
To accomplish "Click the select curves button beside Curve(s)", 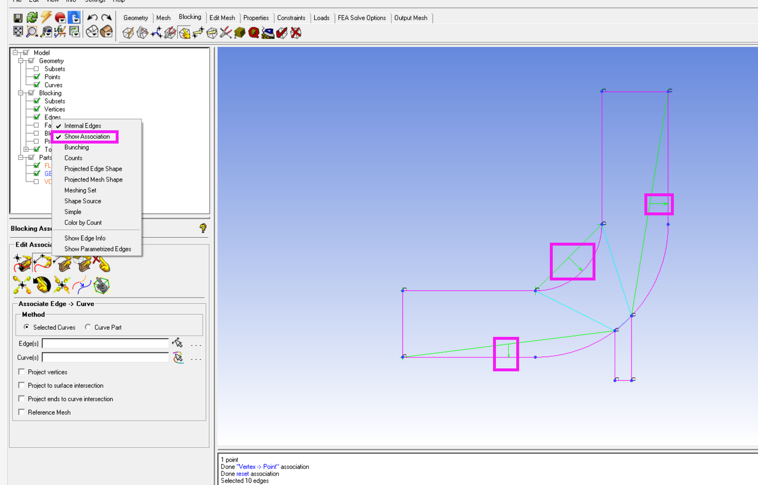I will (178, 357).
